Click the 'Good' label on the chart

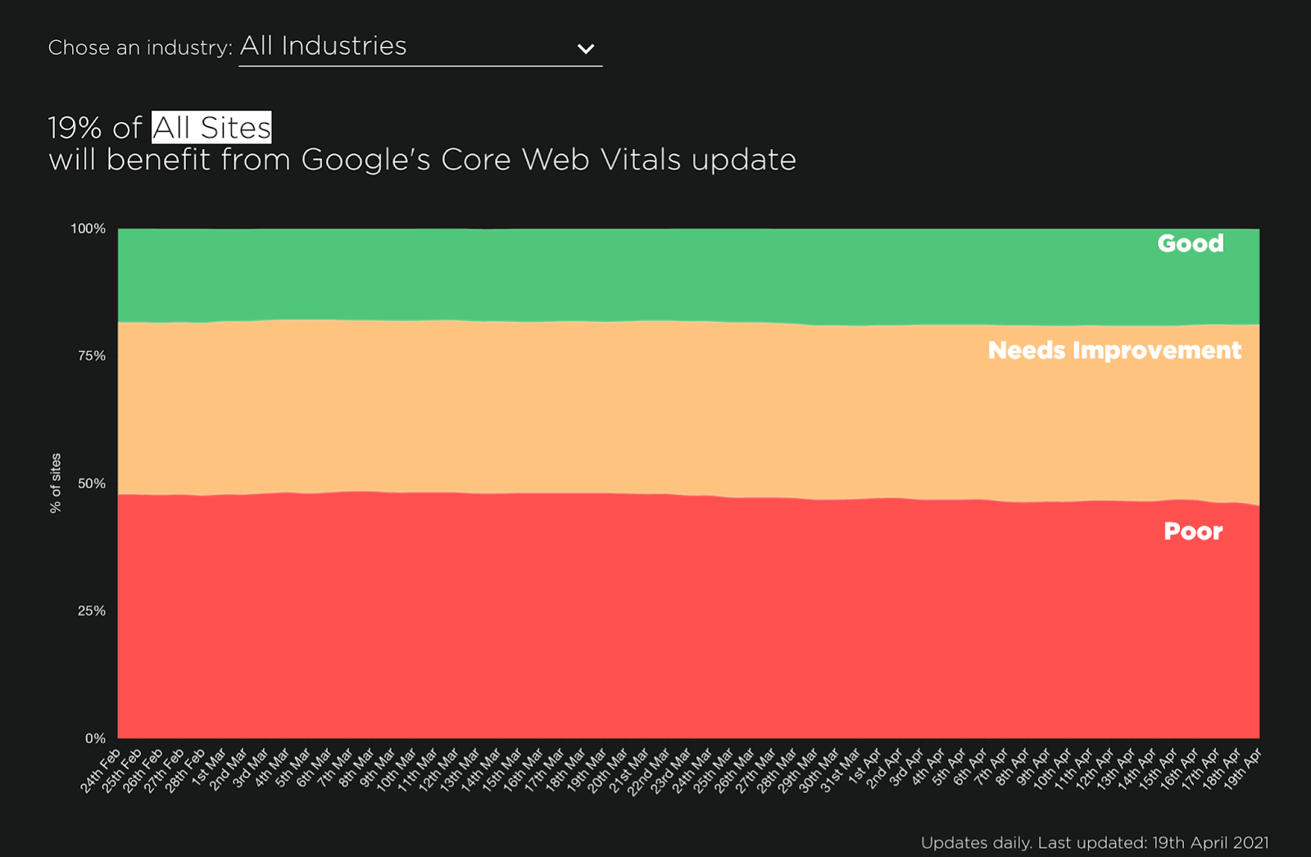tap(1189, 243)
